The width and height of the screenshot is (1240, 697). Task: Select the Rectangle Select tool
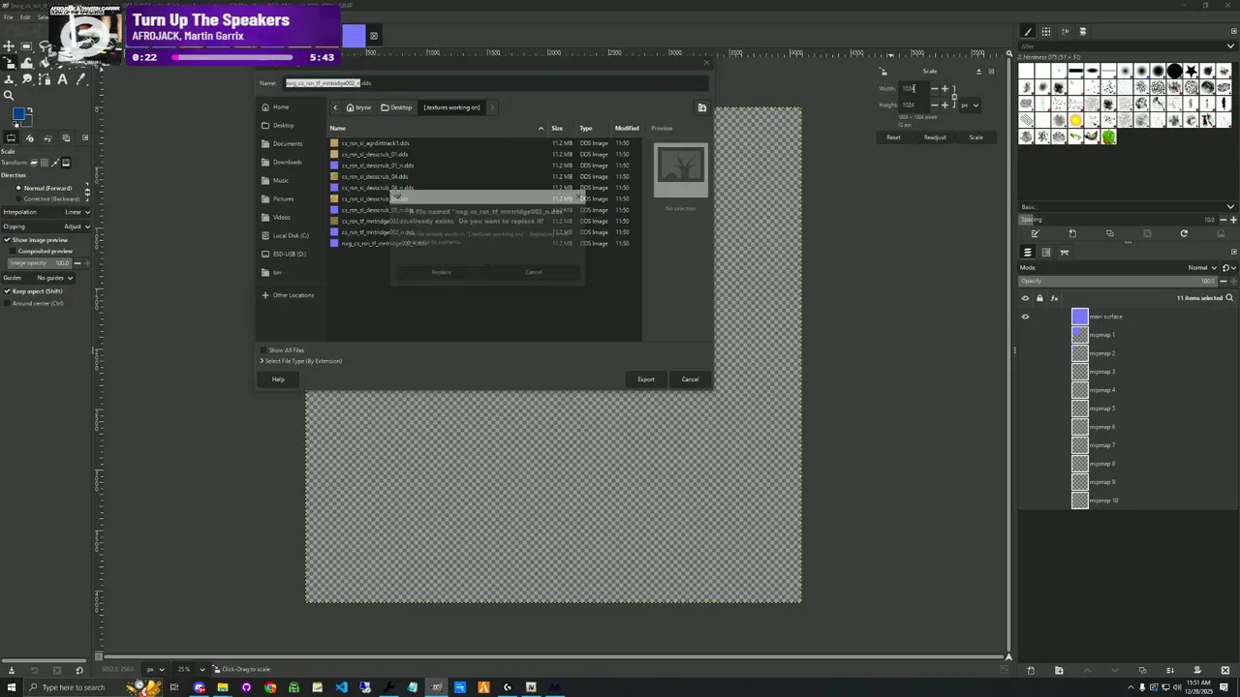[x=26, y=46]
